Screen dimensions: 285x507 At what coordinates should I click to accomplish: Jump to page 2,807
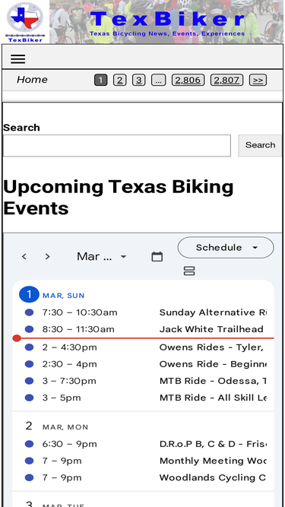click(x=226, y=80)
